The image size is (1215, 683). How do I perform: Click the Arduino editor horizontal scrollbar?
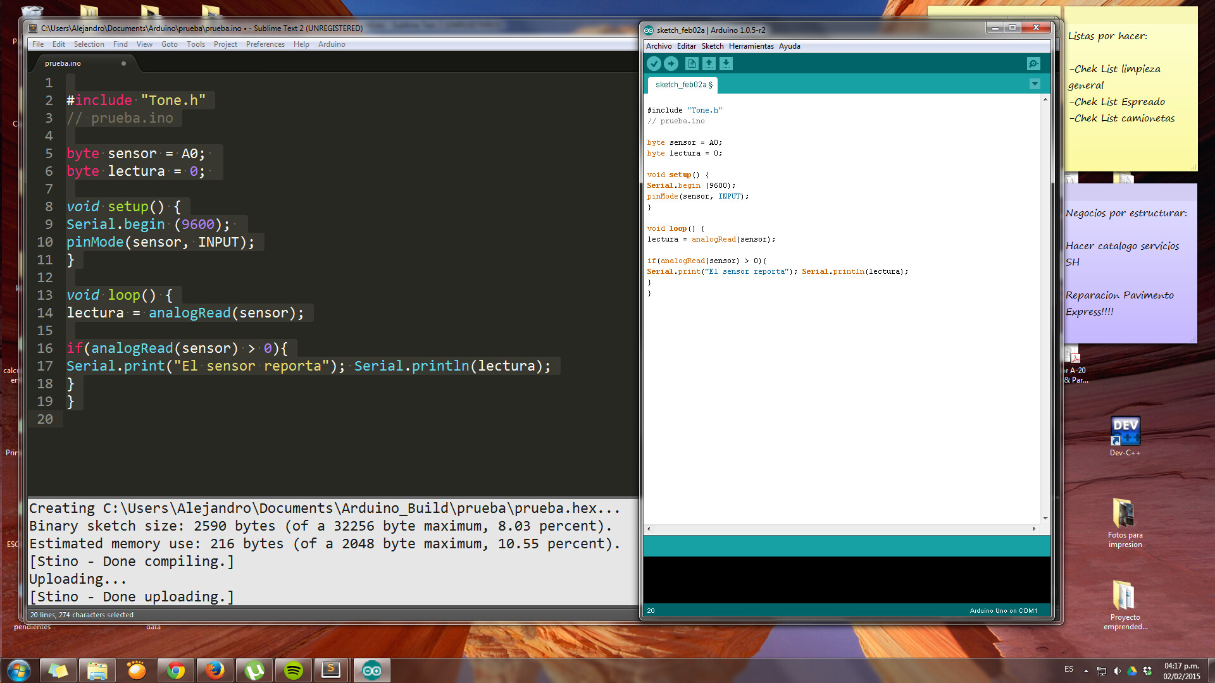click(842, 529)
